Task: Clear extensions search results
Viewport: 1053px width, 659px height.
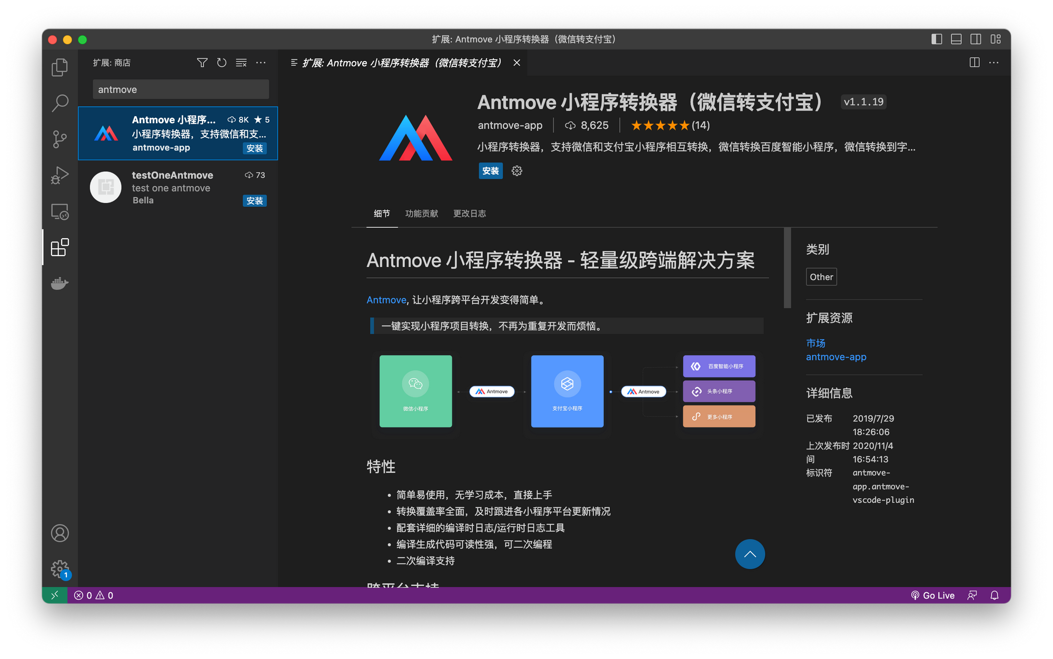Action: tap(241, 63)
